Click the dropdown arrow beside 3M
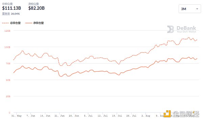Viewport: 203px width, 121px height. [x=197, y=9]
